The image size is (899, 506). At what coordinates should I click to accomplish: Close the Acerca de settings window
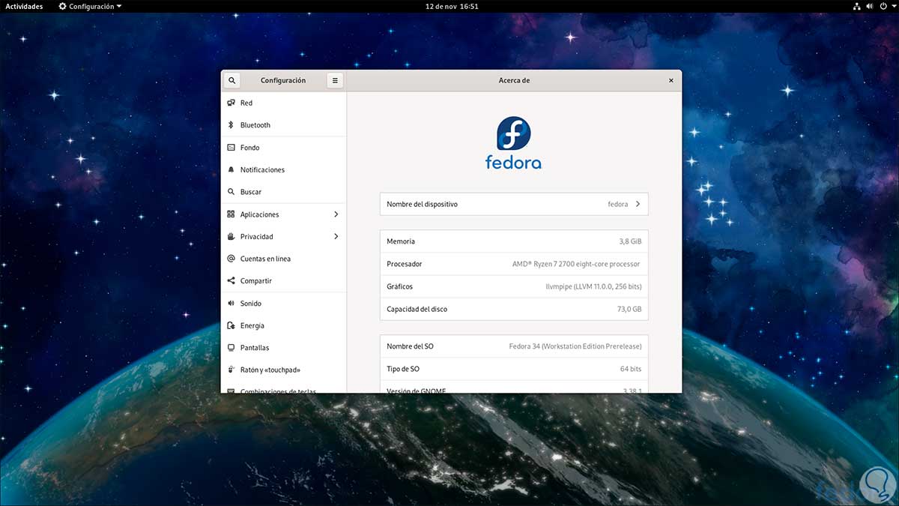tap(671, 80)
